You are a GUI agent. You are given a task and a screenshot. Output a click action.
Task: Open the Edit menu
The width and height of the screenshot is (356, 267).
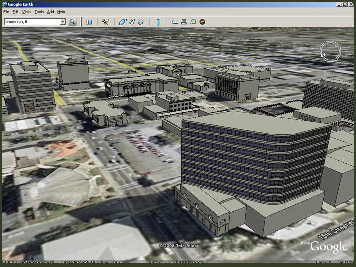pos(15,12)
